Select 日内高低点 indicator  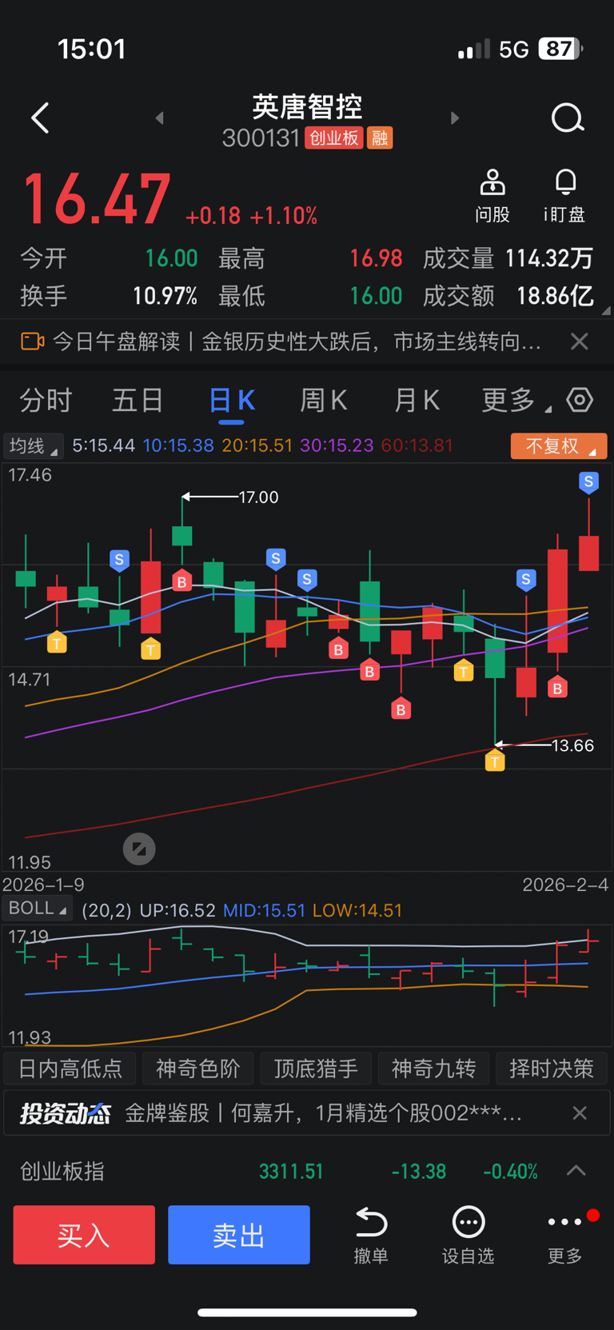tap(70, 1068)
